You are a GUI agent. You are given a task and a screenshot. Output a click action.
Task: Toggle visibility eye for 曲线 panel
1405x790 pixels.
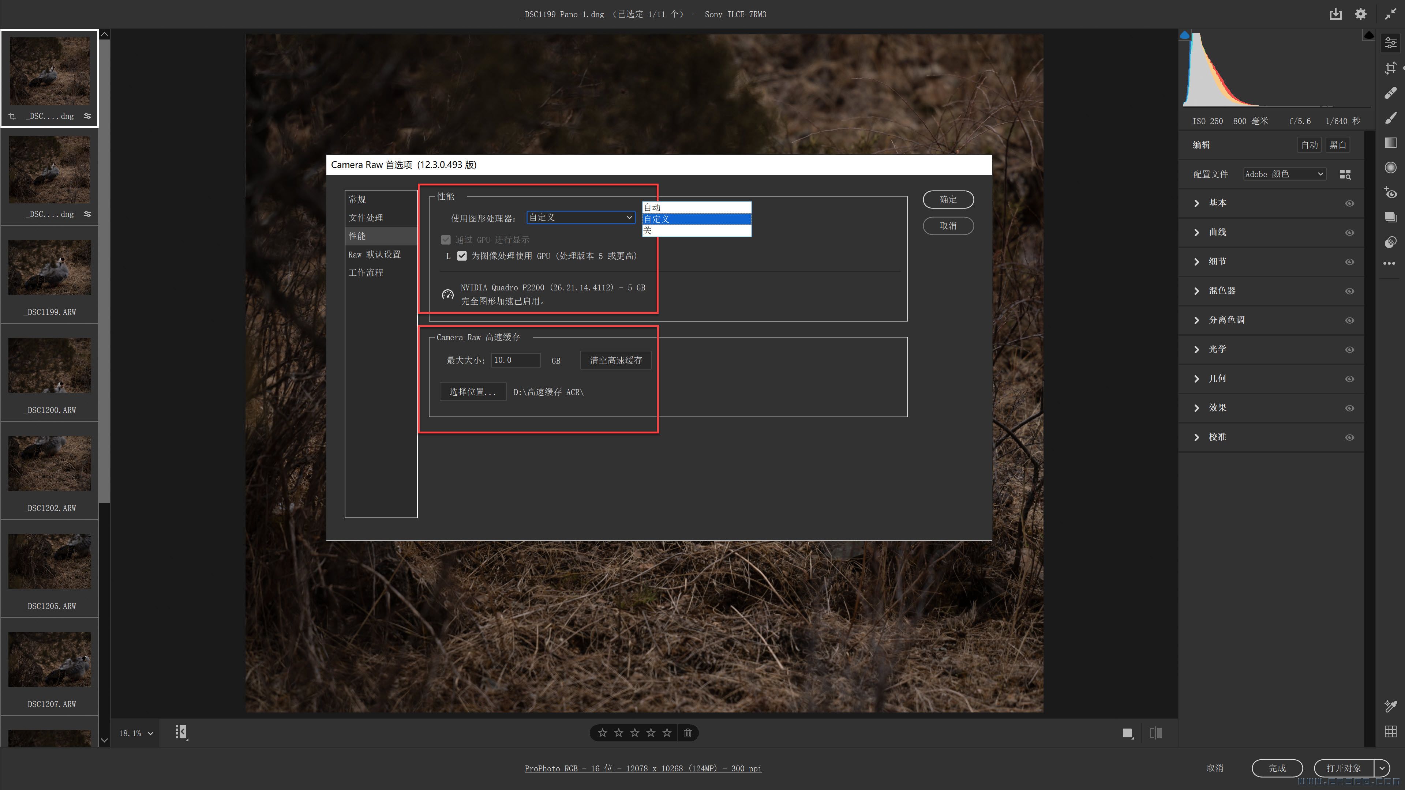coord(1349,233)
